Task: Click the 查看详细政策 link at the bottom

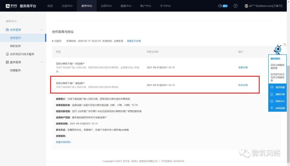Action: click(x=63, y=142)
